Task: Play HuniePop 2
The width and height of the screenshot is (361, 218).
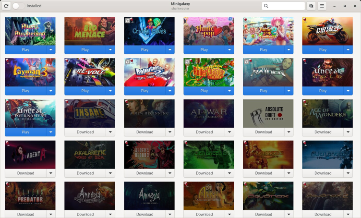Action: point(264,50)
